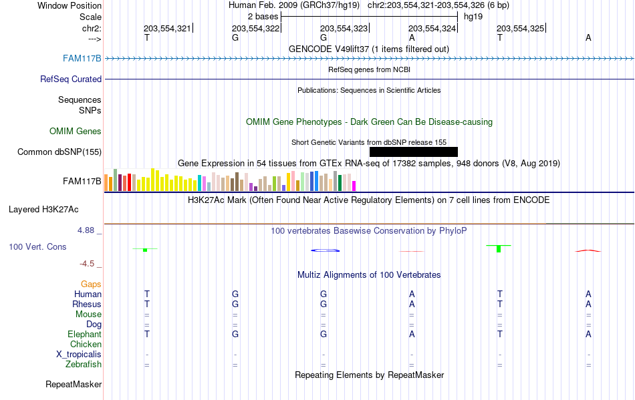Viewport: 635px width, 400px height.
Task: Click the 'Human' species row label
Action: pos(88,294)
